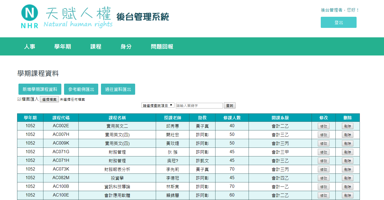Click the 課程代碼 column header
The image size is (384, 200).
tap(61, 118)
